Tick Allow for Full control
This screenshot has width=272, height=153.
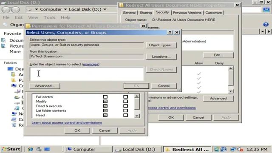[x=105, y=97]
